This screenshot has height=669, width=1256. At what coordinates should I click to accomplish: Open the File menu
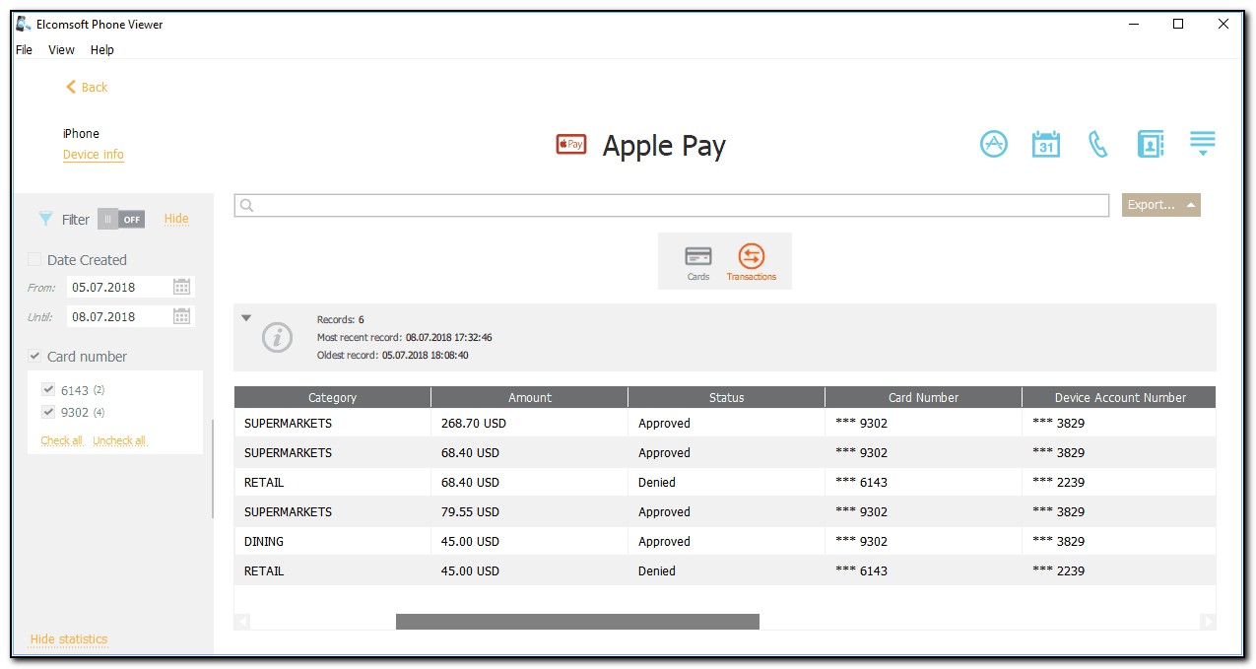[x=25, y=49]
